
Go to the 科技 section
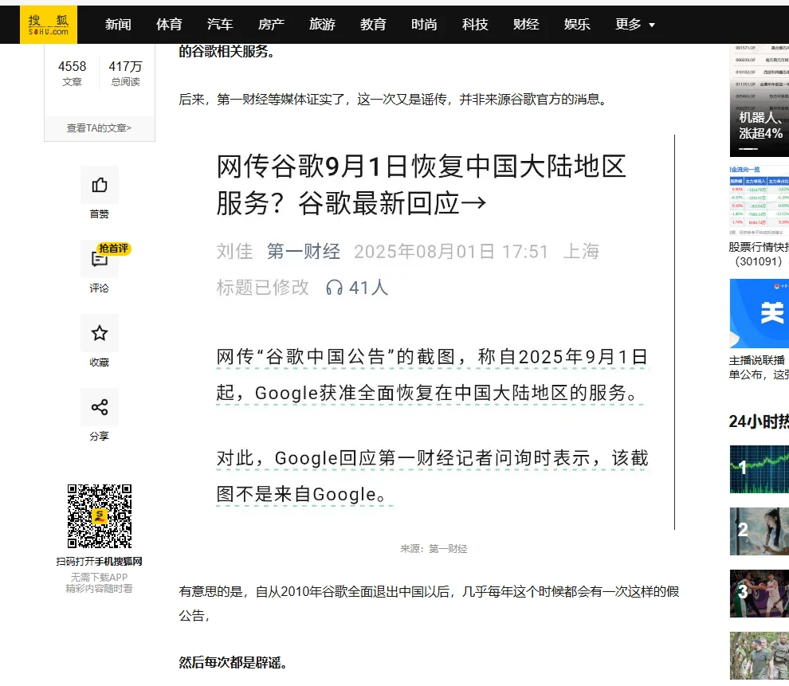tap(475, 25)
